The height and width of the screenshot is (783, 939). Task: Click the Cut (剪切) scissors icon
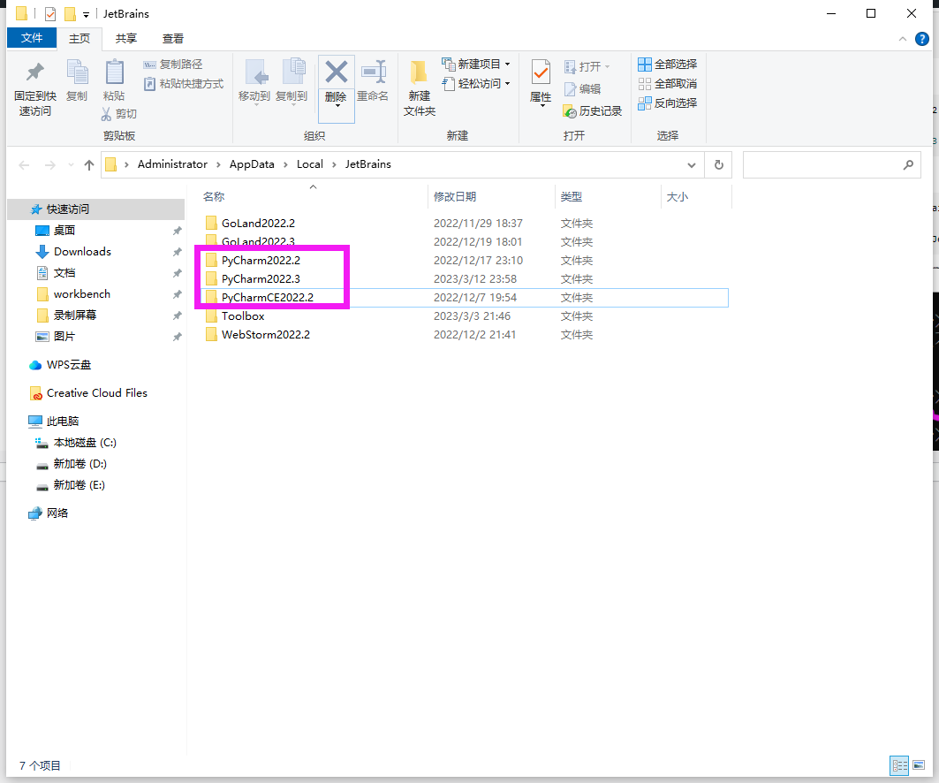106,114
